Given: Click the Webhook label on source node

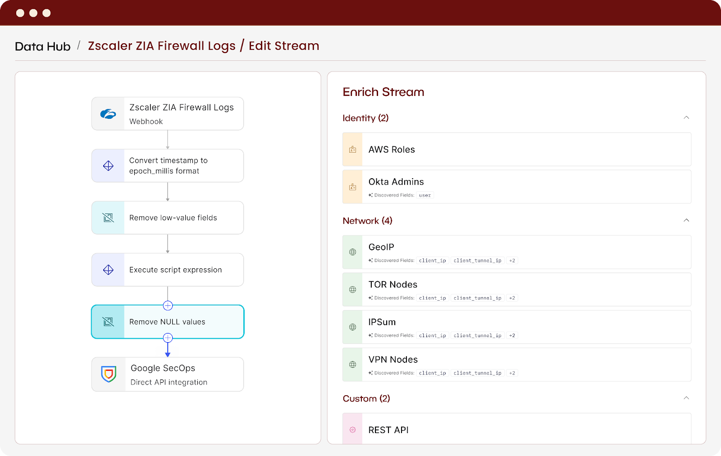Looking at the screenshot, I should pos(146,122).
